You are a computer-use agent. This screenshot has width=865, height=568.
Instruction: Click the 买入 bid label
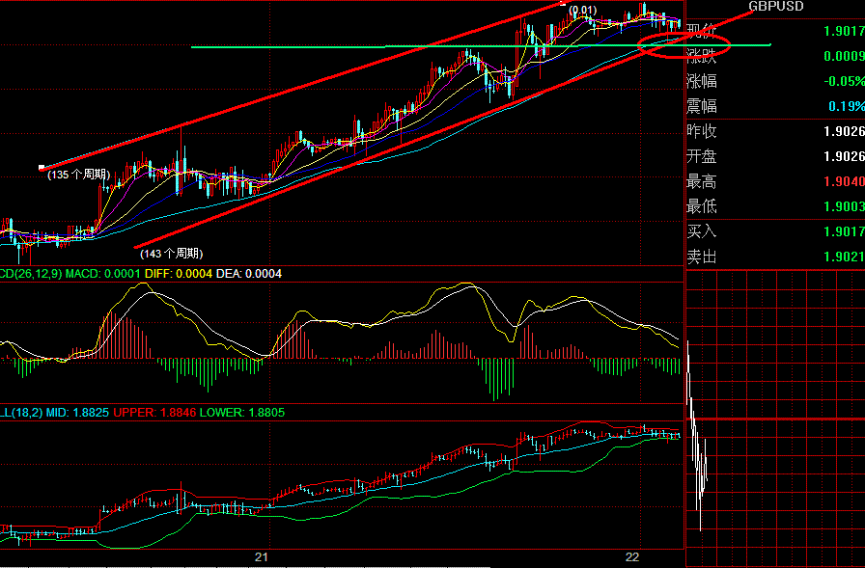click(x=701, y=231)
